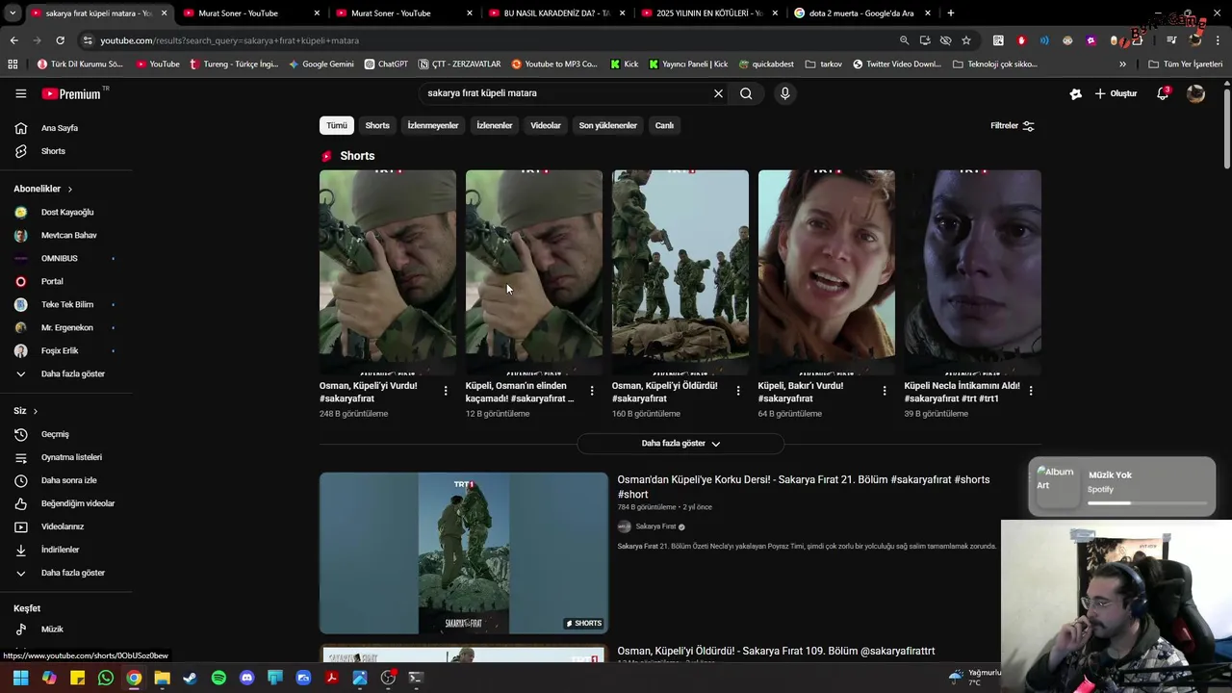Open the Sakarya Fırat channel link
The height and width of the screenshot is (693, 1232).
(655, 526)
